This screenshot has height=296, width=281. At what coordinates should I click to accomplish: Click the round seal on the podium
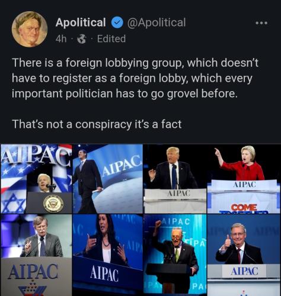point(53,204)
